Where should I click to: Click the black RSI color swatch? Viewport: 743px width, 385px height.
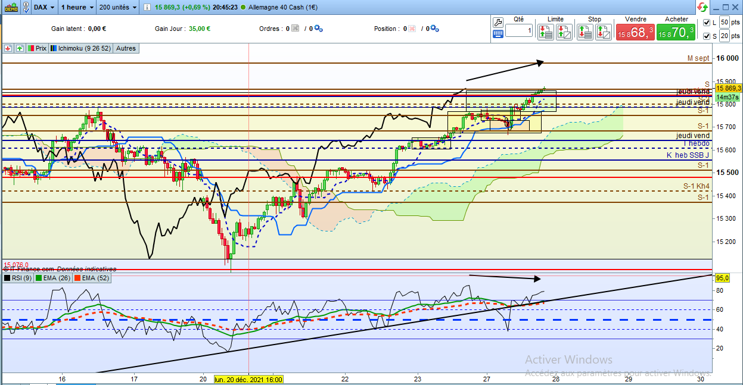point(7,278)
